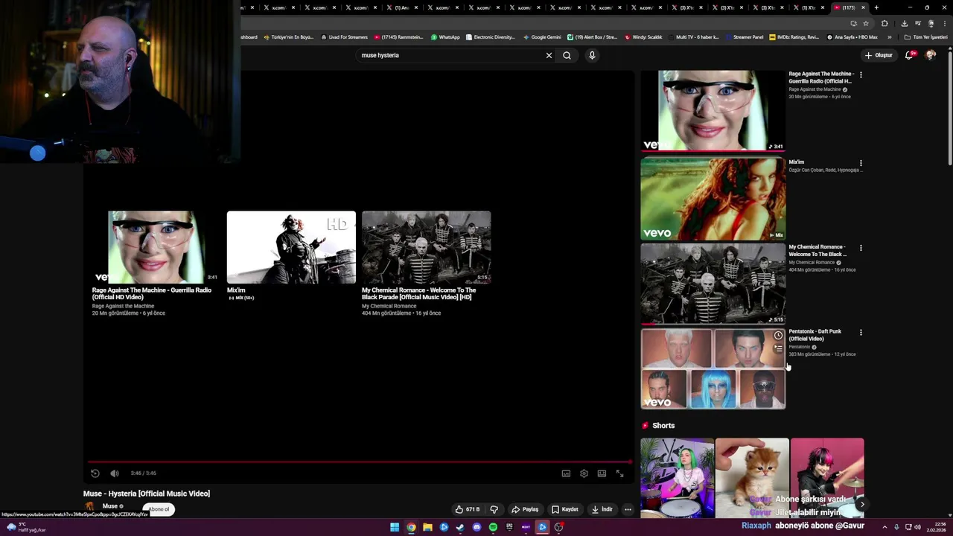Click the search magnifier button
Viewport: 953px width, 536px height.
567,55
